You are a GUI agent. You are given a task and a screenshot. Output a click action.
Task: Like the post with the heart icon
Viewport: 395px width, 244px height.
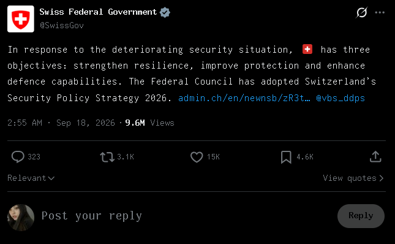pyautogui.click(x=197, y=157)
